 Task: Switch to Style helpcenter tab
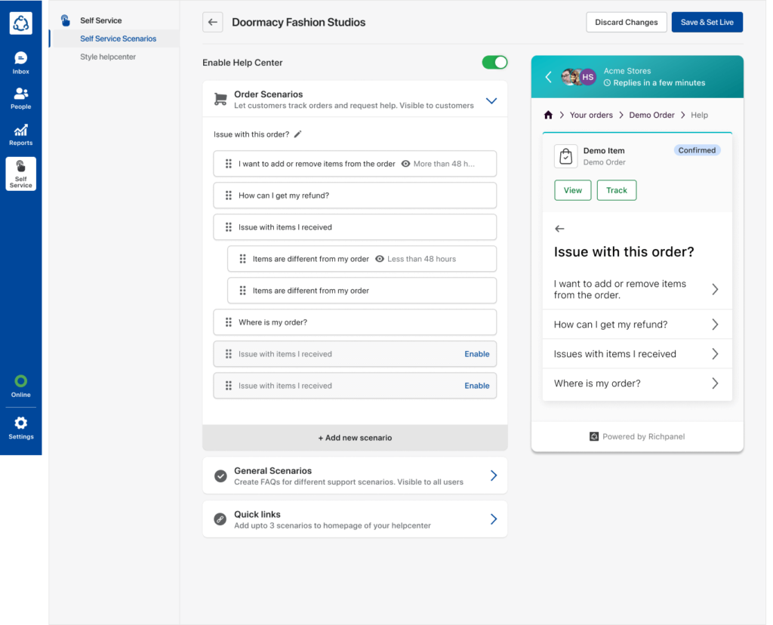pyautogui.click(x=106, y=57)
